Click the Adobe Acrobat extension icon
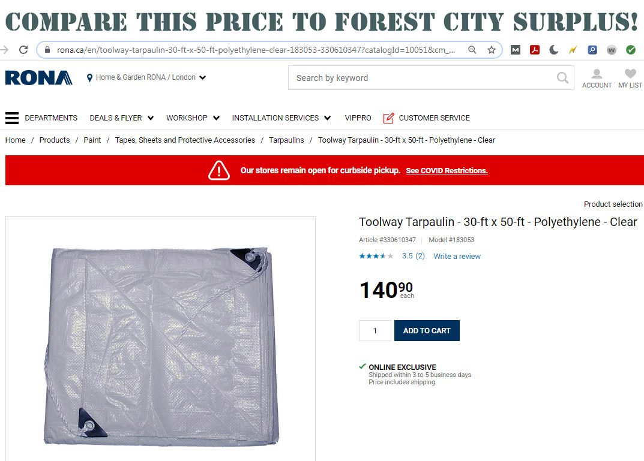This screenshot has width=644, height=461. [534, 50]
